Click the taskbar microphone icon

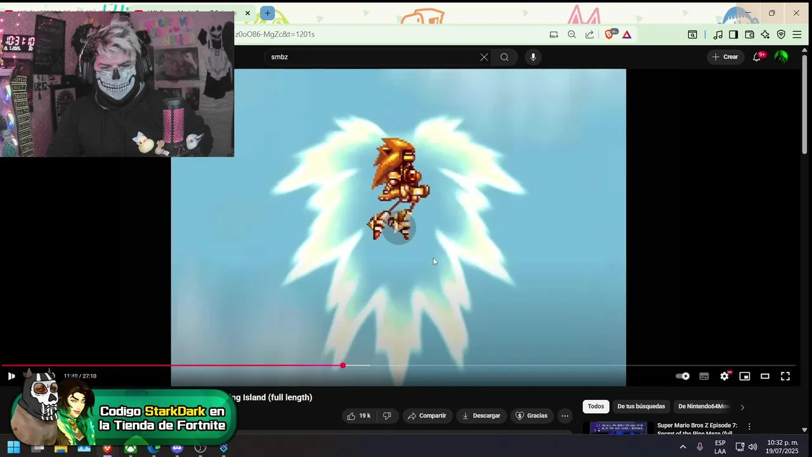(x=700, y=447)
